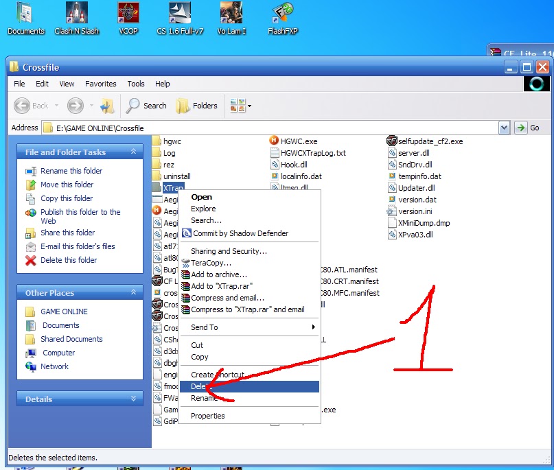Open the Search toolbar button
Viewport: 554px width, 470px height.
click(x=146, y=106)
